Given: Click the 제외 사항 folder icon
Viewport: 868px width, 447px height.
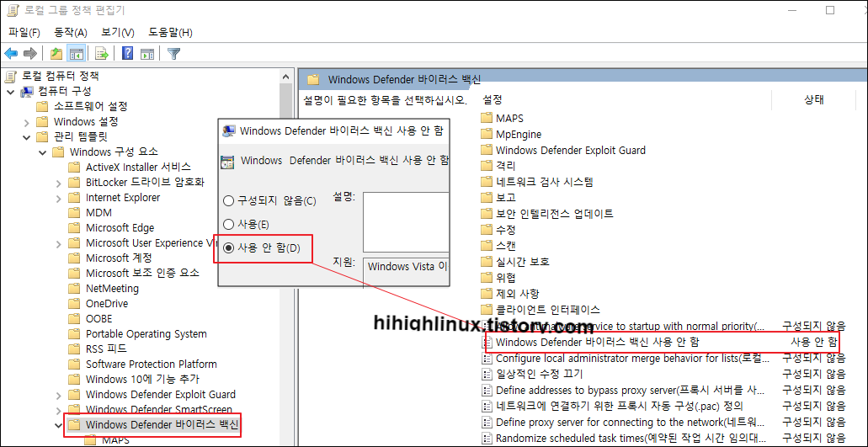Looking at the screenshot, I should click(x=487, y=293).
